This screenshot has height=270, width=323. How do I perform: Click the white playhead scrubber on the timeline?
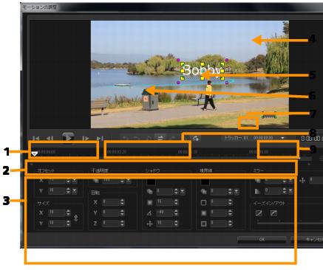click(35, 153)
